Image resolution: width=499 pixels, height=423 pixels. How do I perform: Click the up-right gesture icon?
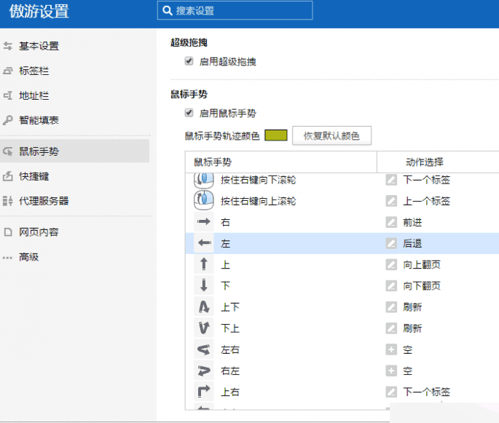pyautogui.click(x=204, y=392)
